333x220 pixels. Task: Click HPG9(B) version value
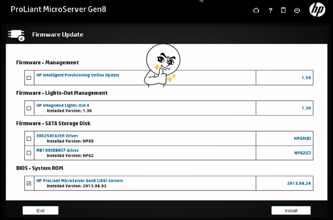pyautogui.click(x=302, y=139)
